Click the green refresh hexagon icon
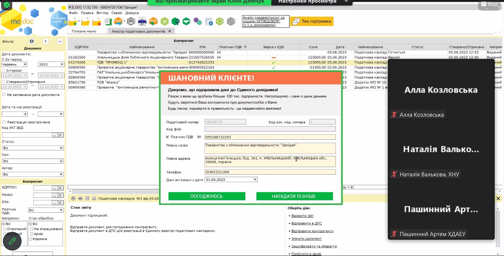 220,21
